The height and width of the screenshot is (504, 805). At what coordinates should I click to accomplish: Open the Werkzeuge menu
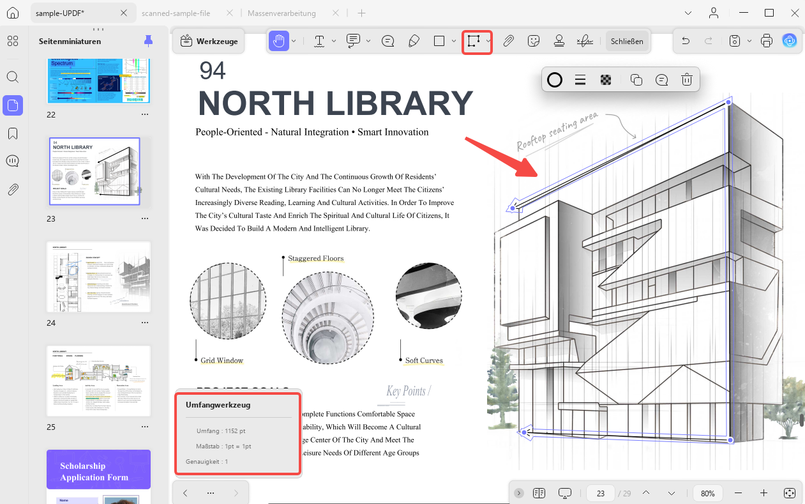[209, 42]
